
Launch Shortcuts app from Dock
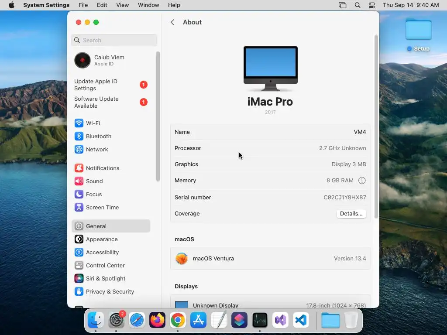point(239,320)
